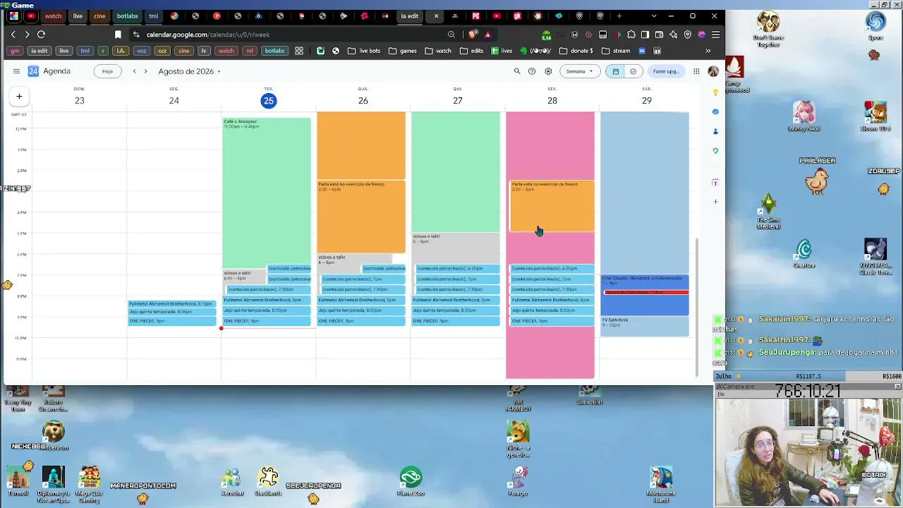Image resolution: width=903 pixels, height=508 pixels.
Task: Open the Creatura desktop shortcut
Action: 804,255
